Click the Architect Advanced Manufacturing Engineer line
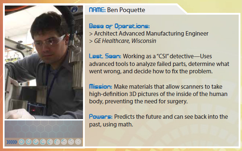Image resolution: width=242 pixels, height=151 pixels. tap(151, 34)
